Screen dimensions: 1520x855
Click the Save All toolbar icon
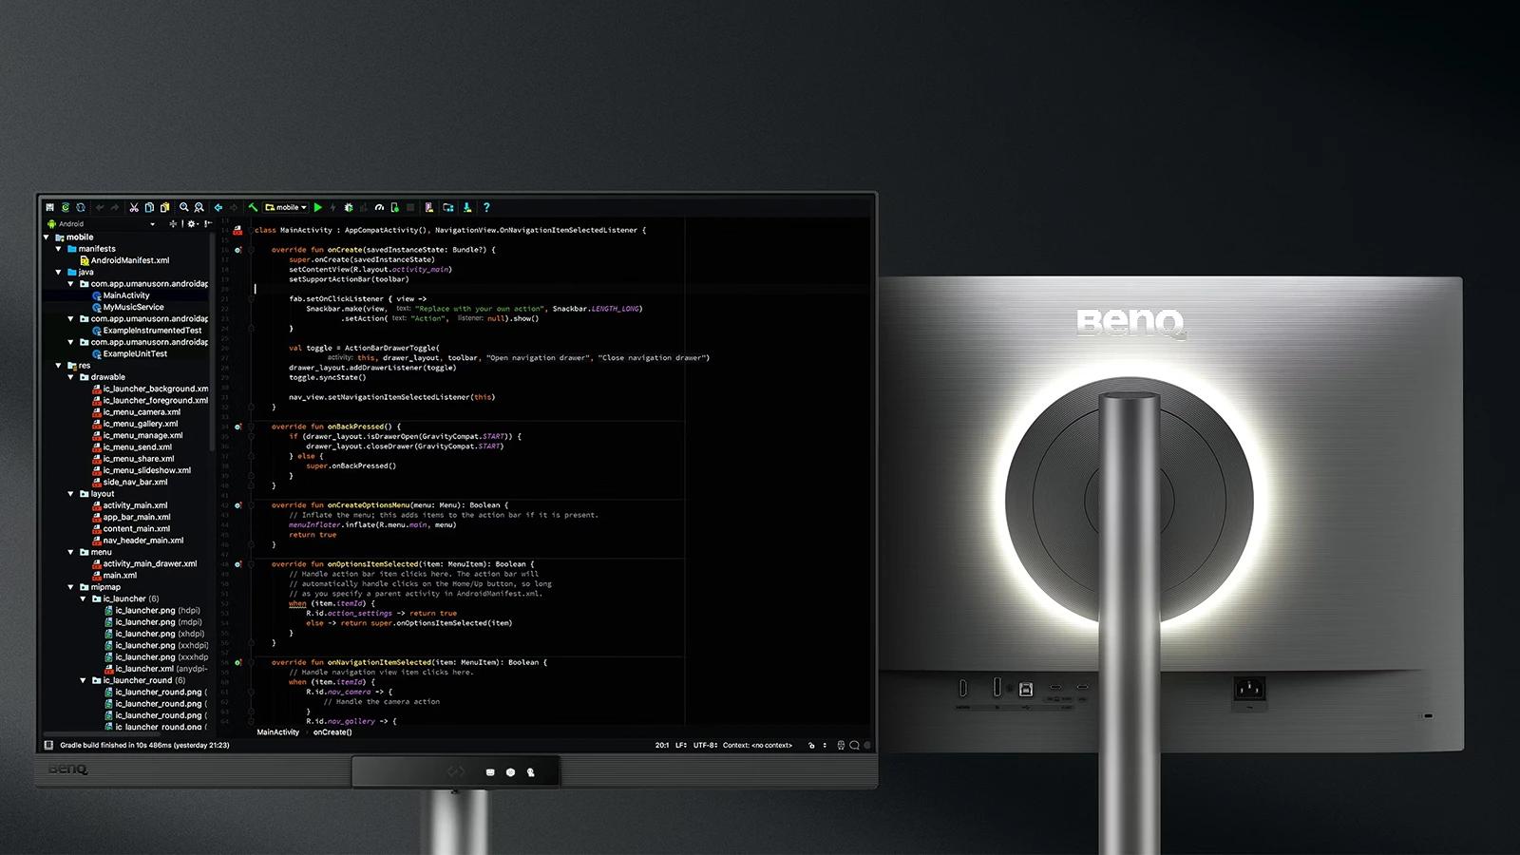click(x=48, y=207)
